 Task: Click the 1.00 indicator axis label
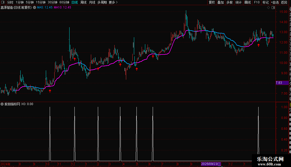[284, 107]
